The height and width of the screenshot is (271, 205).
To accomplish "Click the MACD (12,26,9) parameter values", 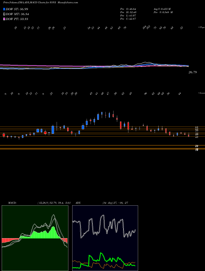I will [x=54, y=203].
